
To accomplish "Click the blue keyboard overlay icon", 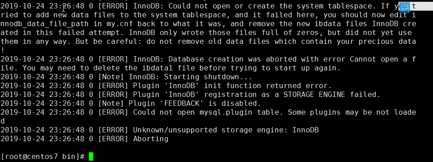I will [405, 7].
